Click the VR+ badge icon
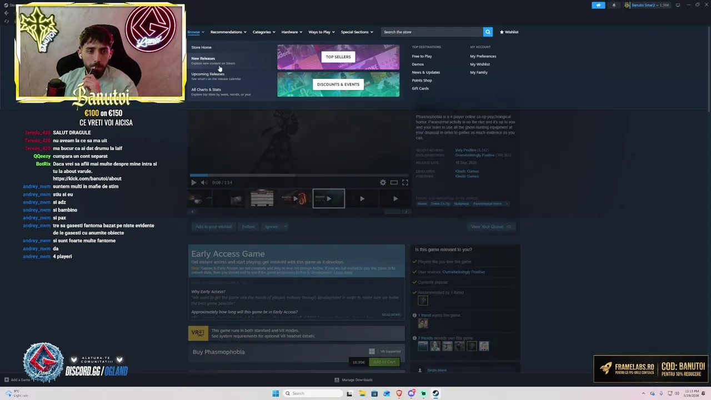Viewport: 711px width, 400px height. tap(198, 333)
